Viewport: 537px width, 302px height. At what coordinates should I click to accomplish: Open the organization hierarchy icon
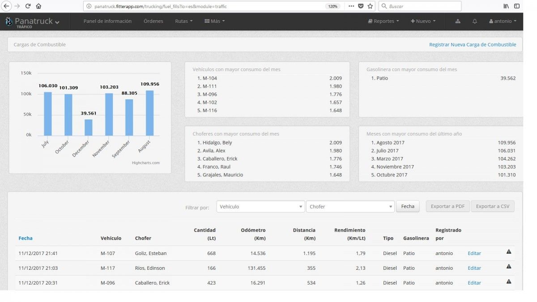(458, 21)
